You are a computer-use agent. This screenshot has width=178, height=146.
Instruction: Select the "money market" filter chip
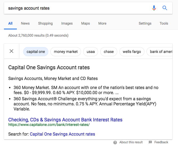point(66,52)
